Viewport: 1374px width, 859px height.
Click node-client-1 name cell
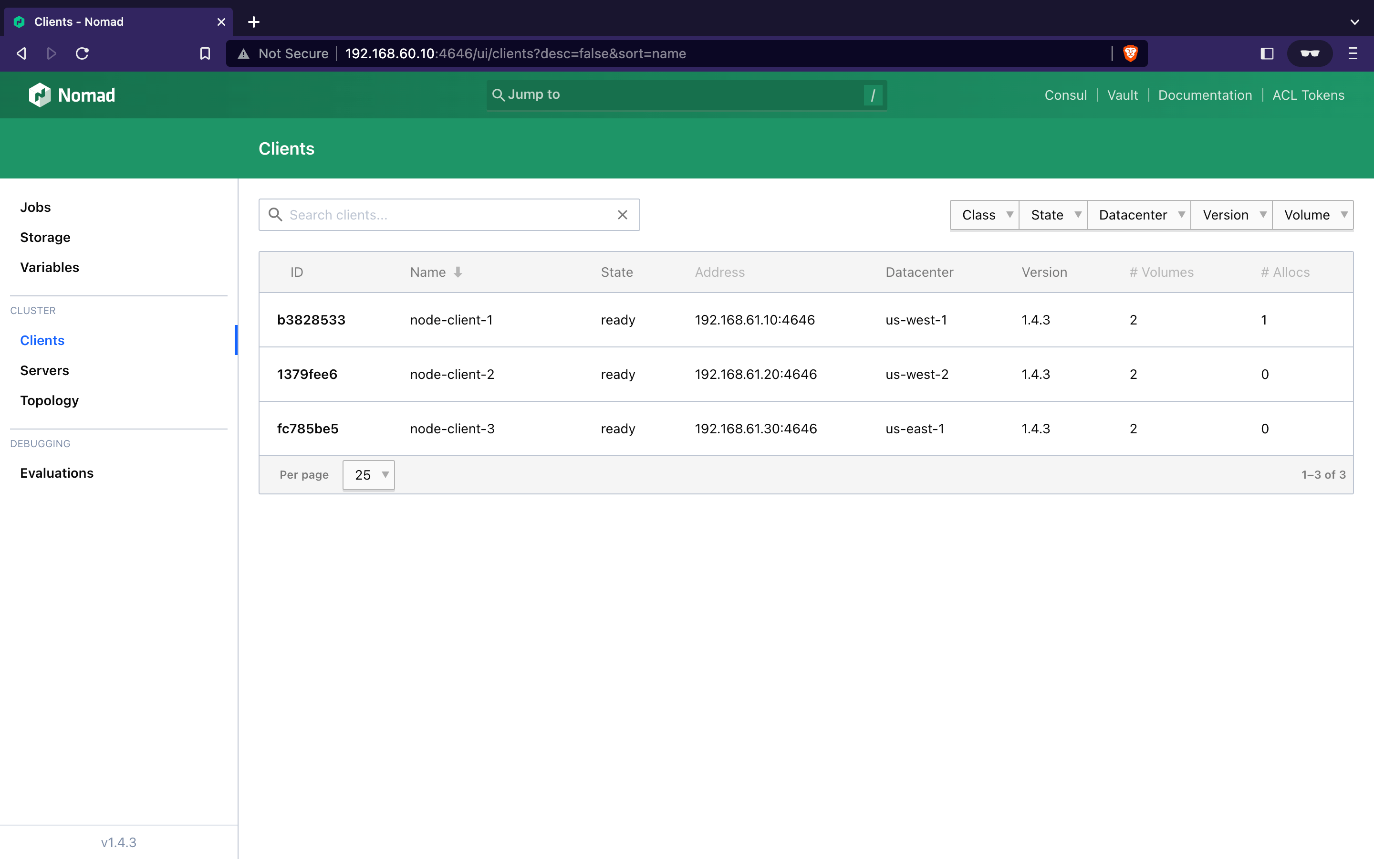[451, 320]
